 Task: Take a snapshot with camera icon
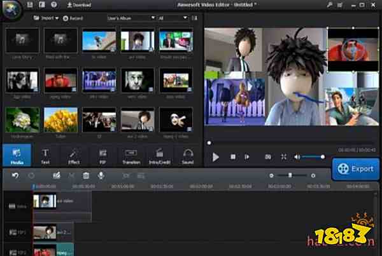tap(267, 156)
